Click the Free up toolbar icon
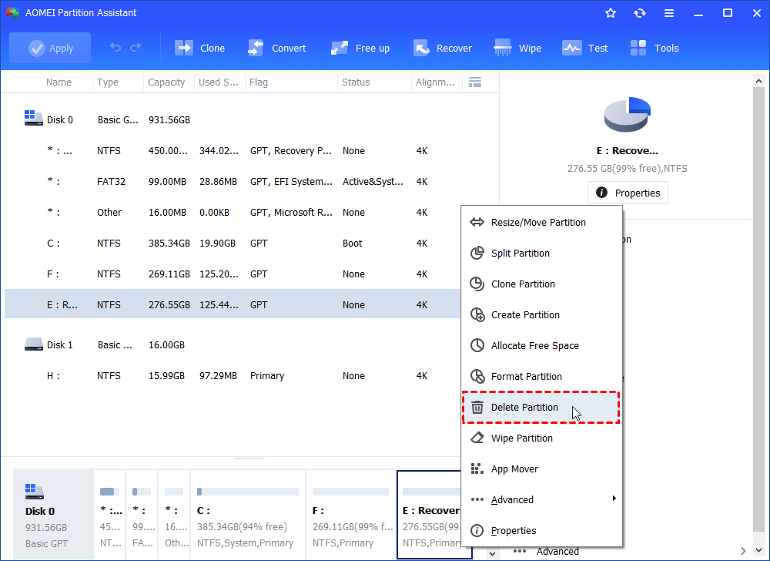Viewport: 770px width, 561px height. tap(360, 47)
